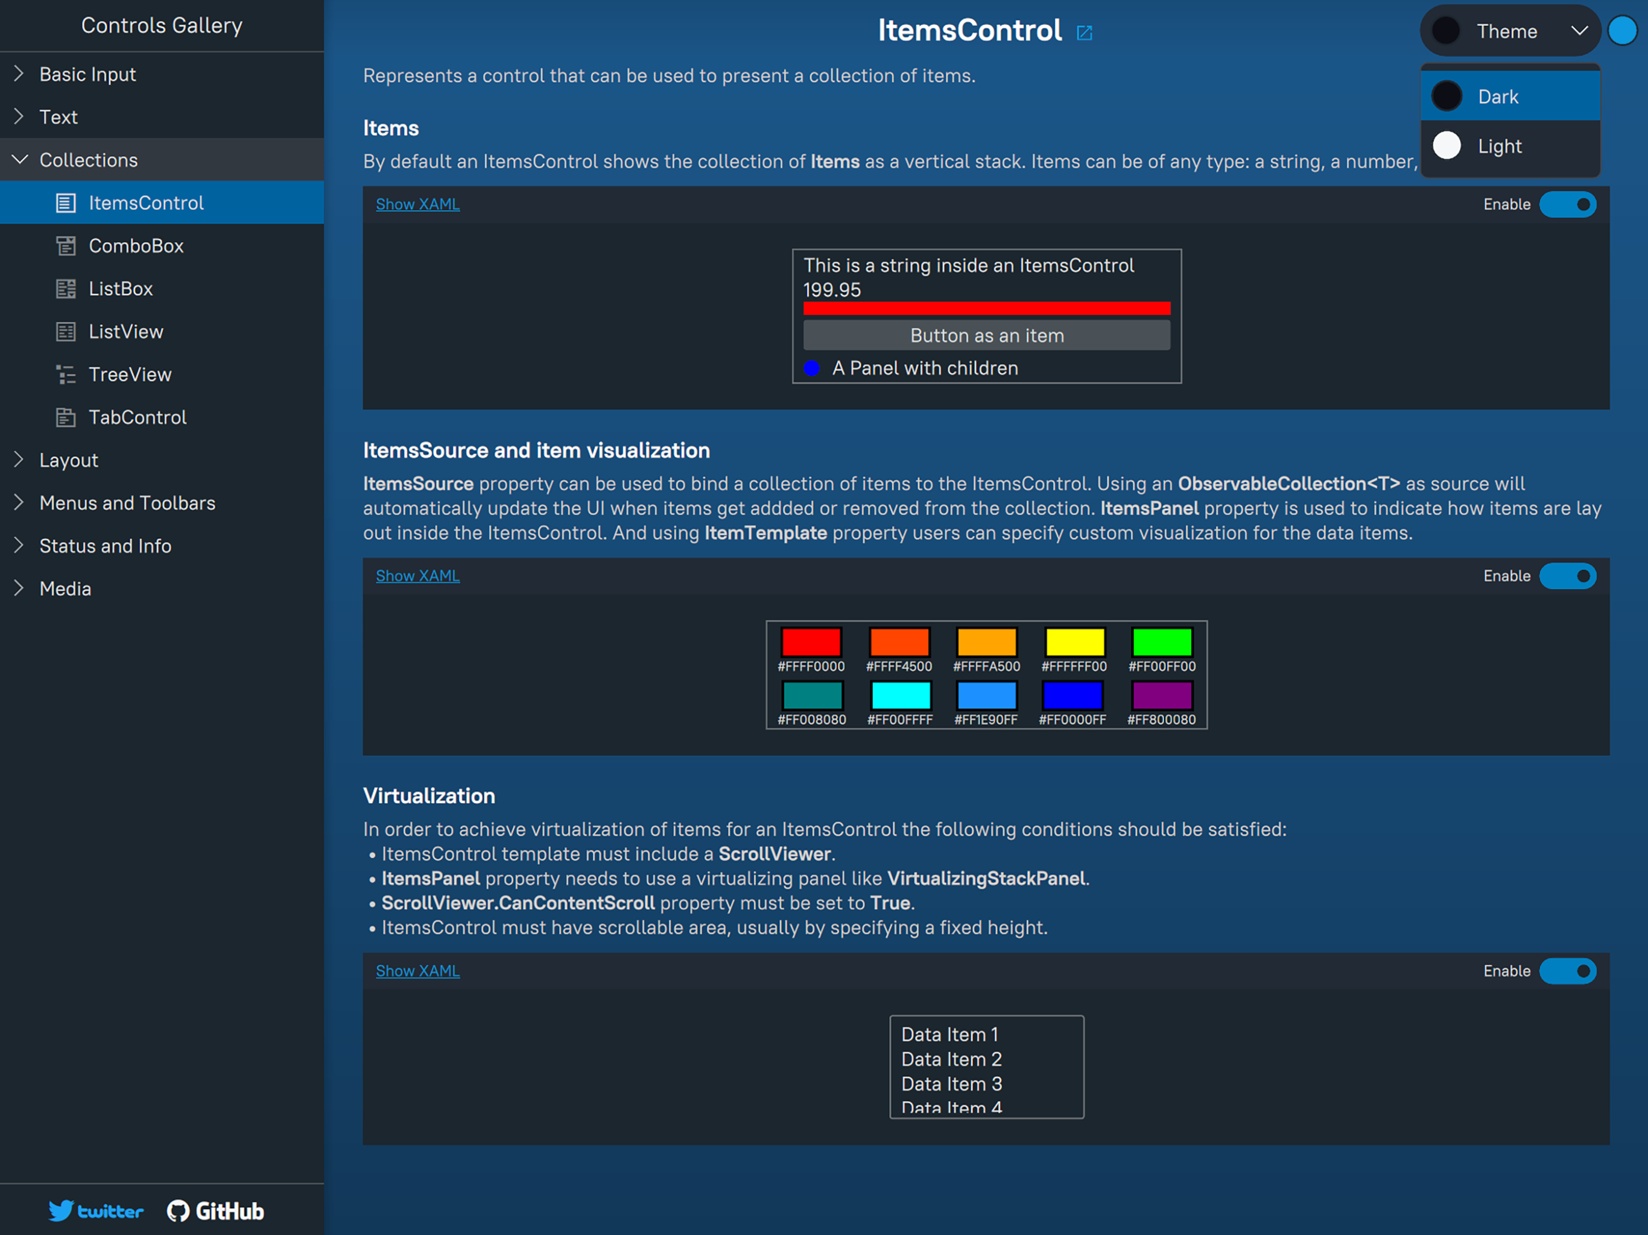Click the TabControl sidebar icon

point(66,418)
